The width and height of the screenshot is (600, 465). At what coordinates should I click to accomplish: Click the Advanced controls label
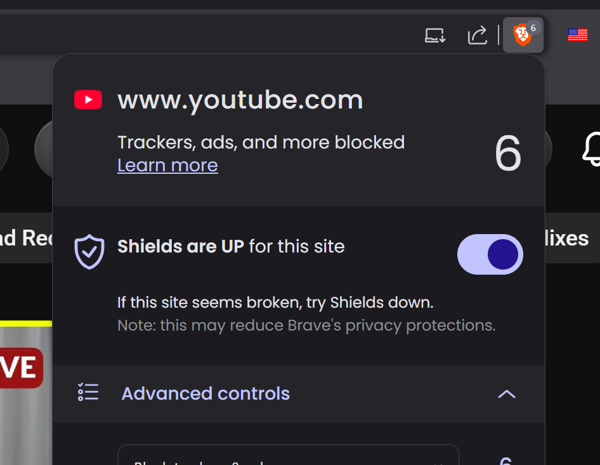click(x=205, y=393)
